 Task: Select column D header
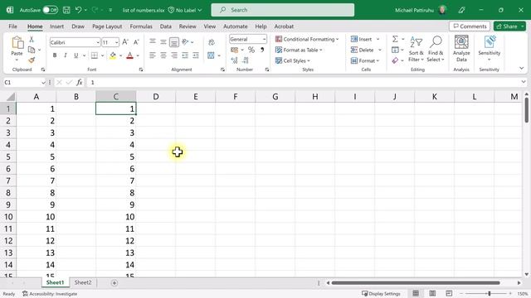[156, 97]
